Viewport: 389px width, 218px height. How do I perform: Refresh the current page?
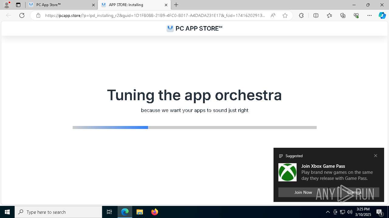(22, 15)
